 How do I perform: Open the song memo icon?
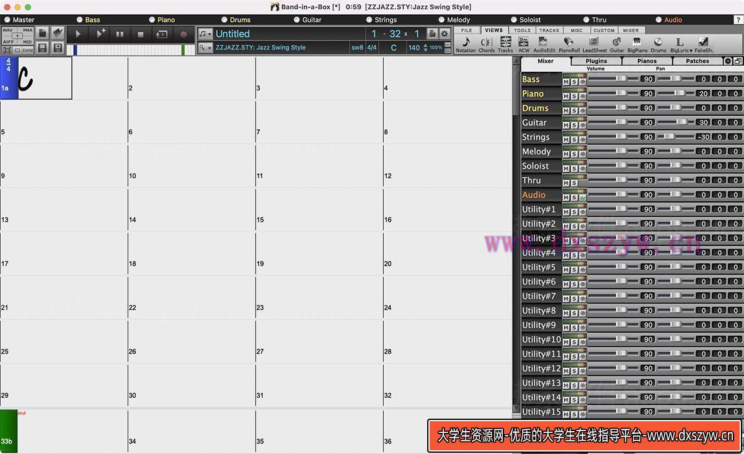pos(433,34)
